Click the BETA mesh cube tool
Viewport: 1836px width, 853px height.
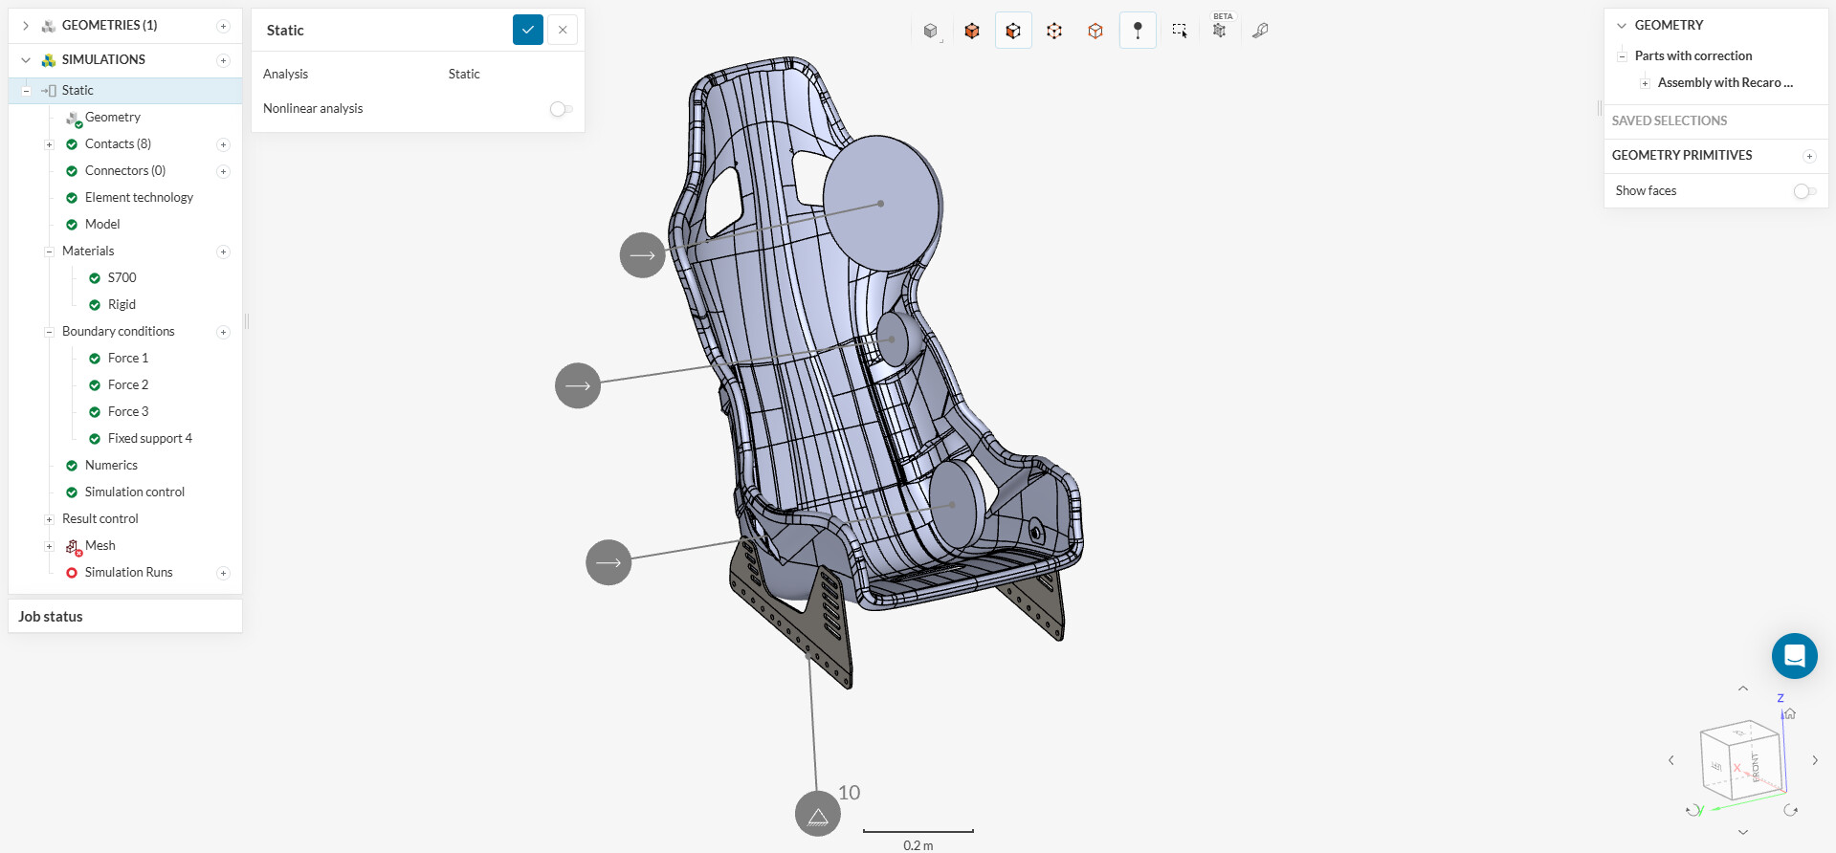(1220, 29)
